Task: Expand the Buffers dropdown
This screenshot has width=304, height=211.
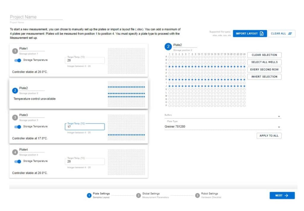Action: [x=279, y=116]
